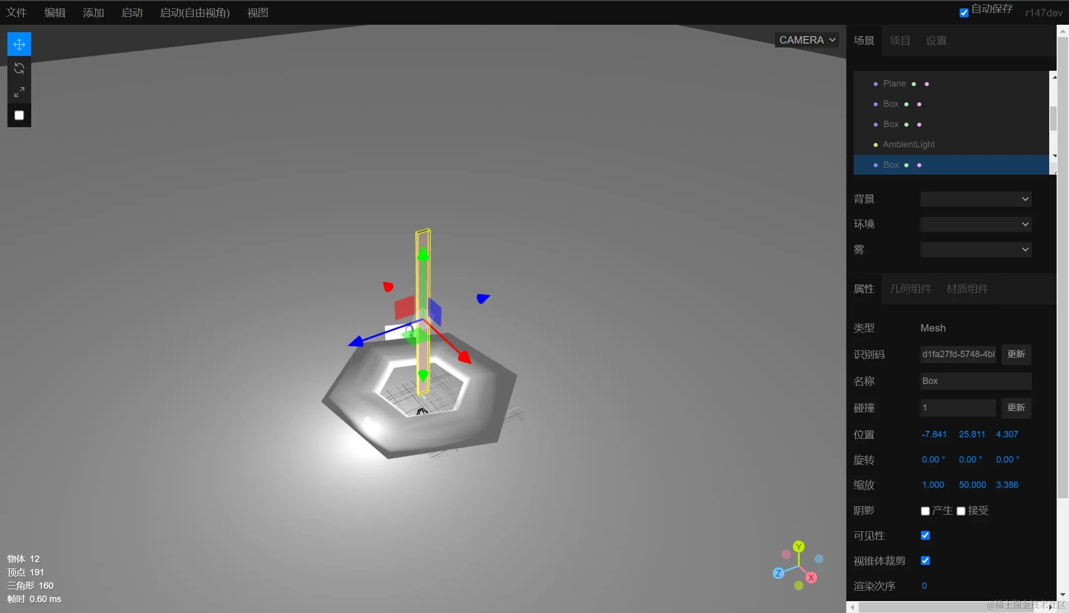
Task: Select the translate (move) tool
Action: pos(19,45)
